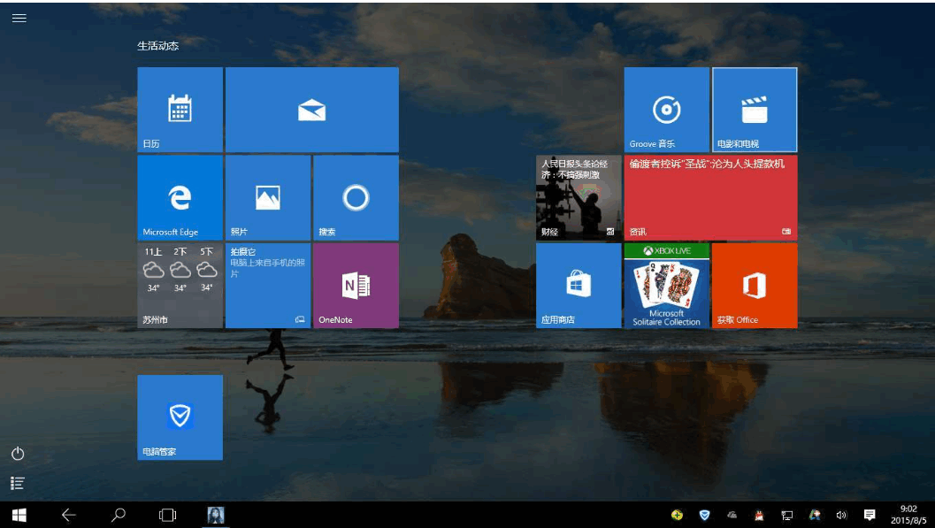Open the 电脑管家 tile
This screenshot has width=935, height=528.
click(x=180, y=417)
